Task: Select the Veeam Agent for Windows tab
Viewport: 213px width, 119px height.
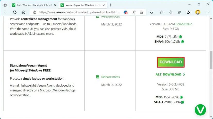Action: [83, 5]
